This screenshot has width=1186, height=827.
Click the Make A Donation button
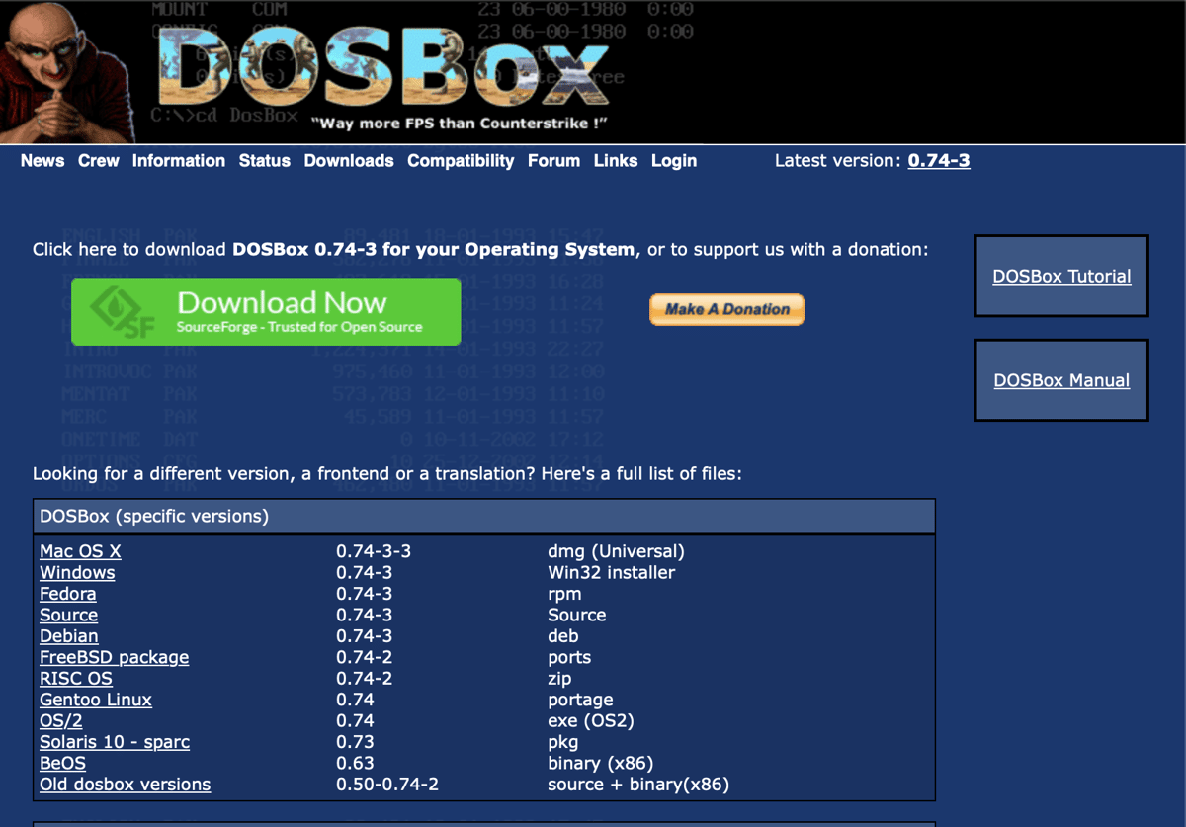[726, 309]
